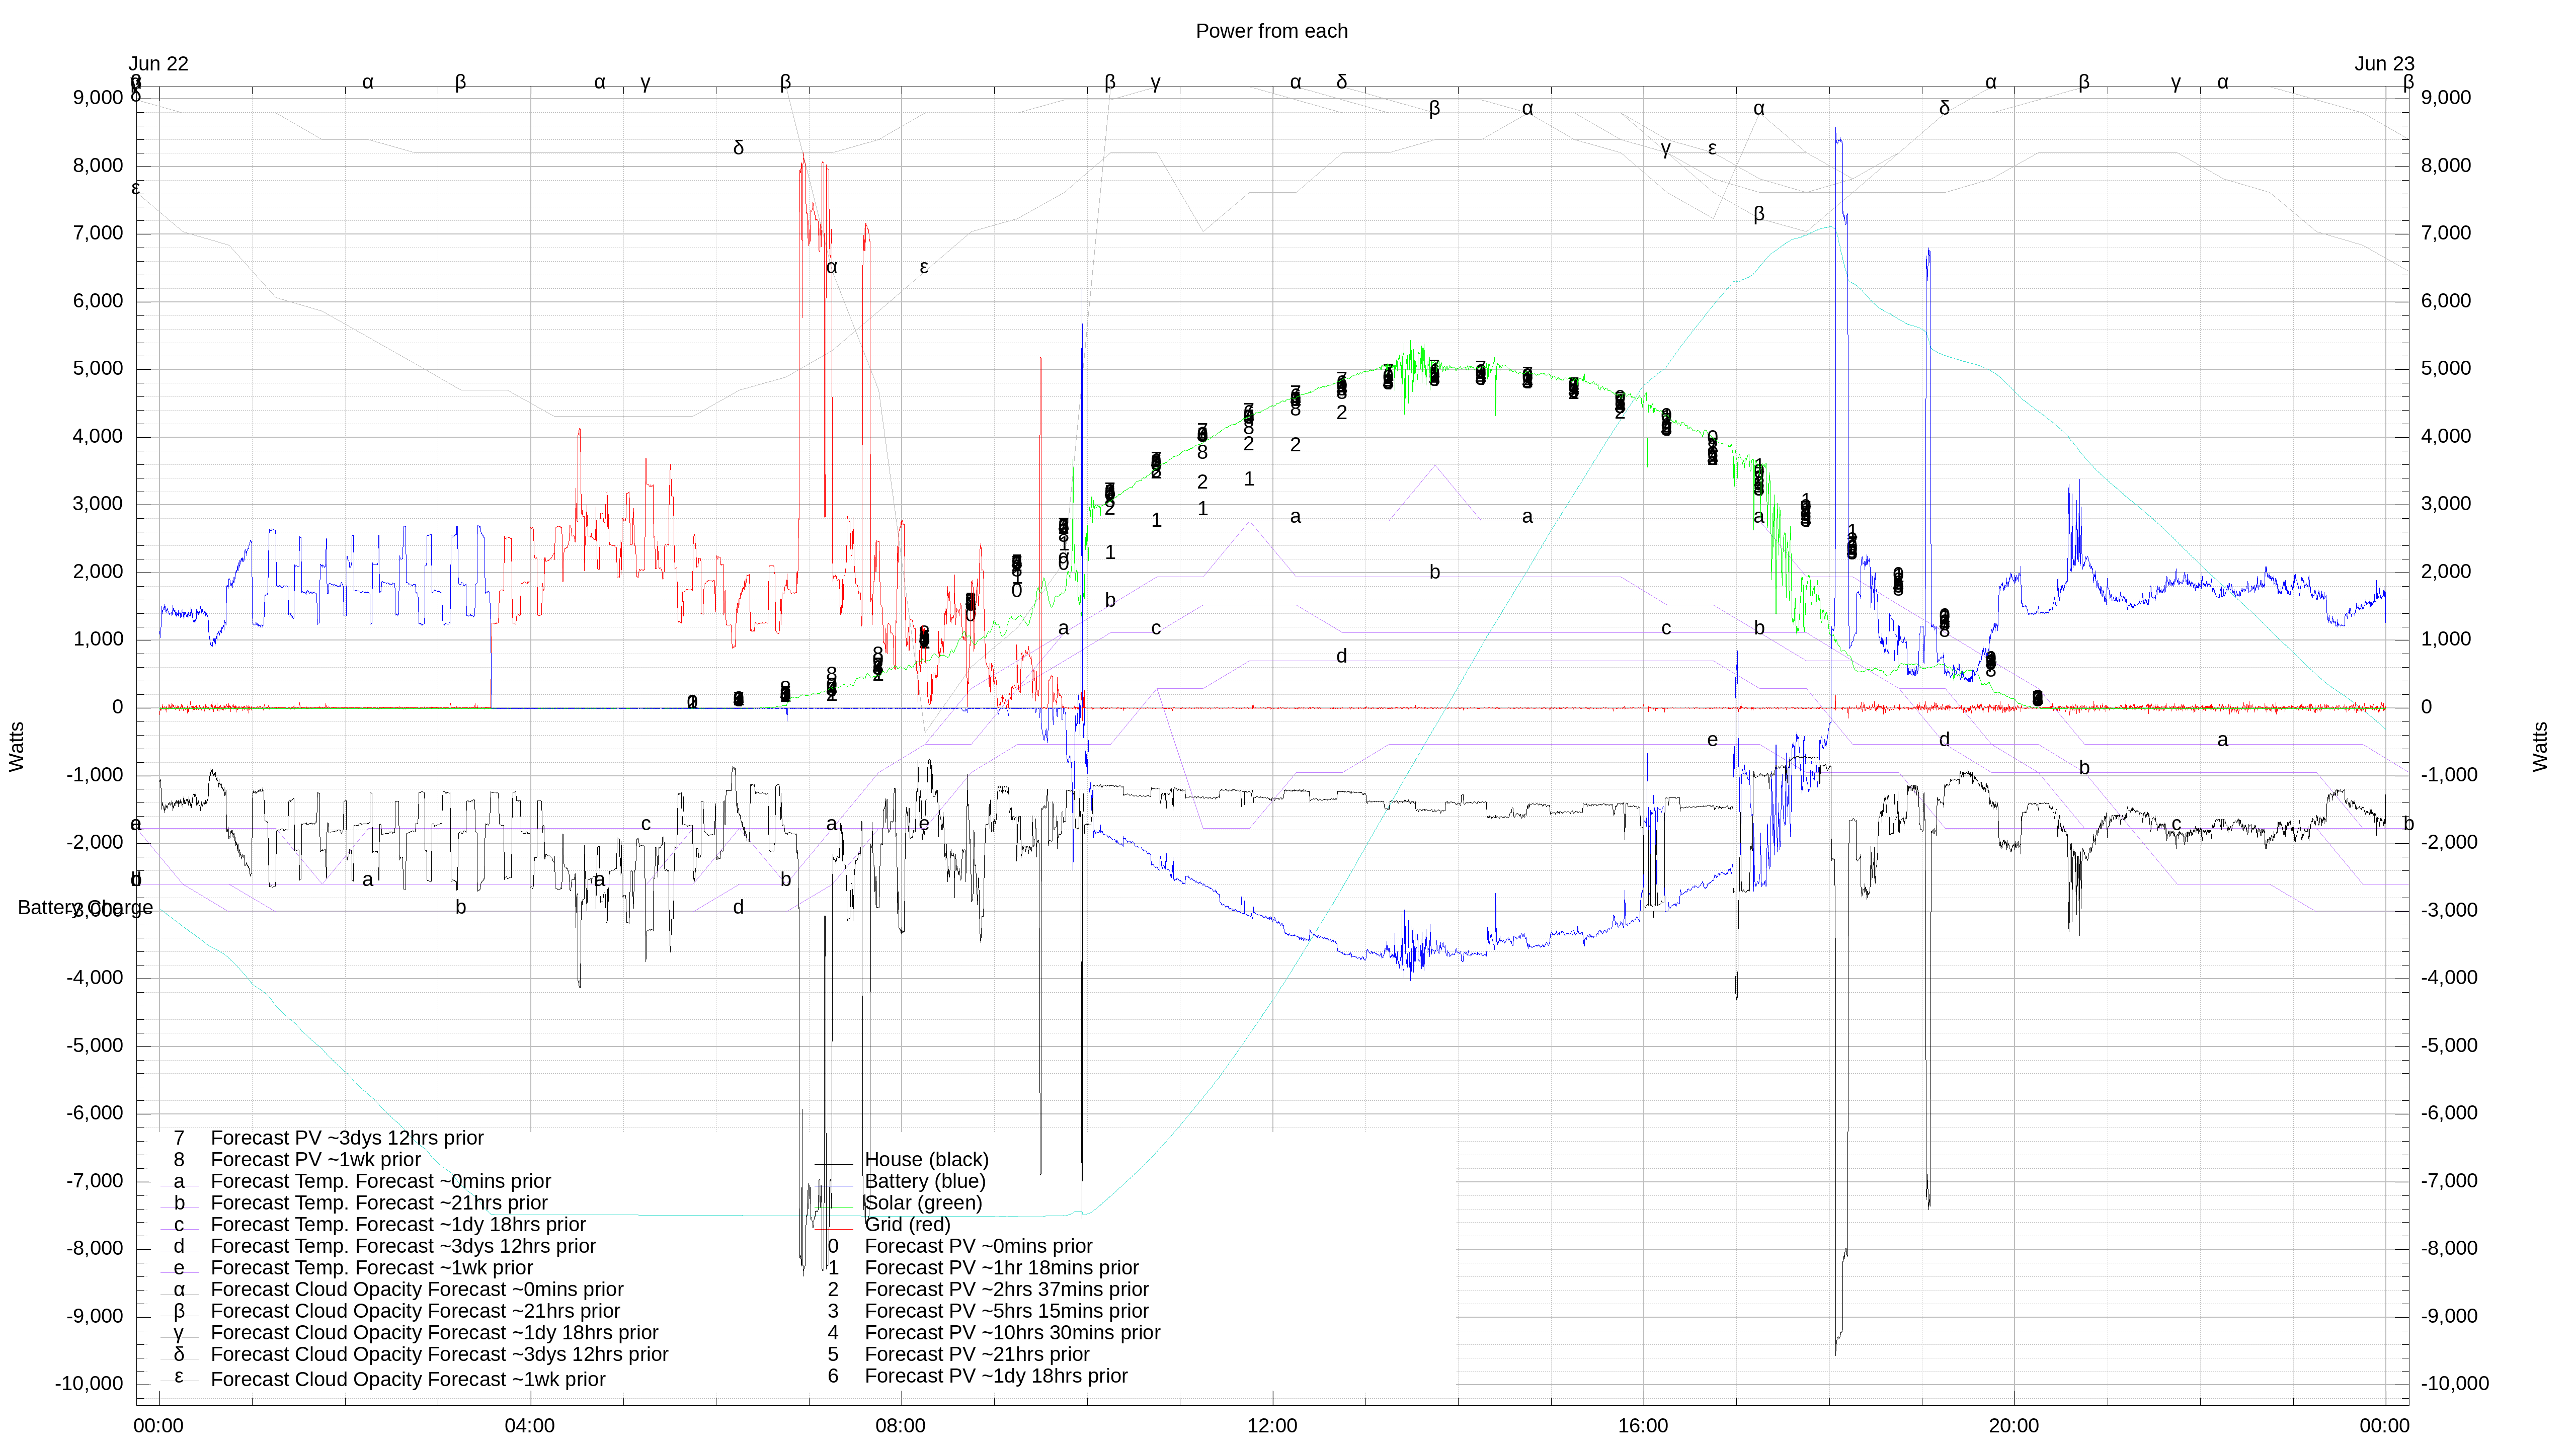The height and width of the screenshot is (1449, 2576).
Task: Click the left axis '-10,000' tick label
Action: [x=89, y=1384]
